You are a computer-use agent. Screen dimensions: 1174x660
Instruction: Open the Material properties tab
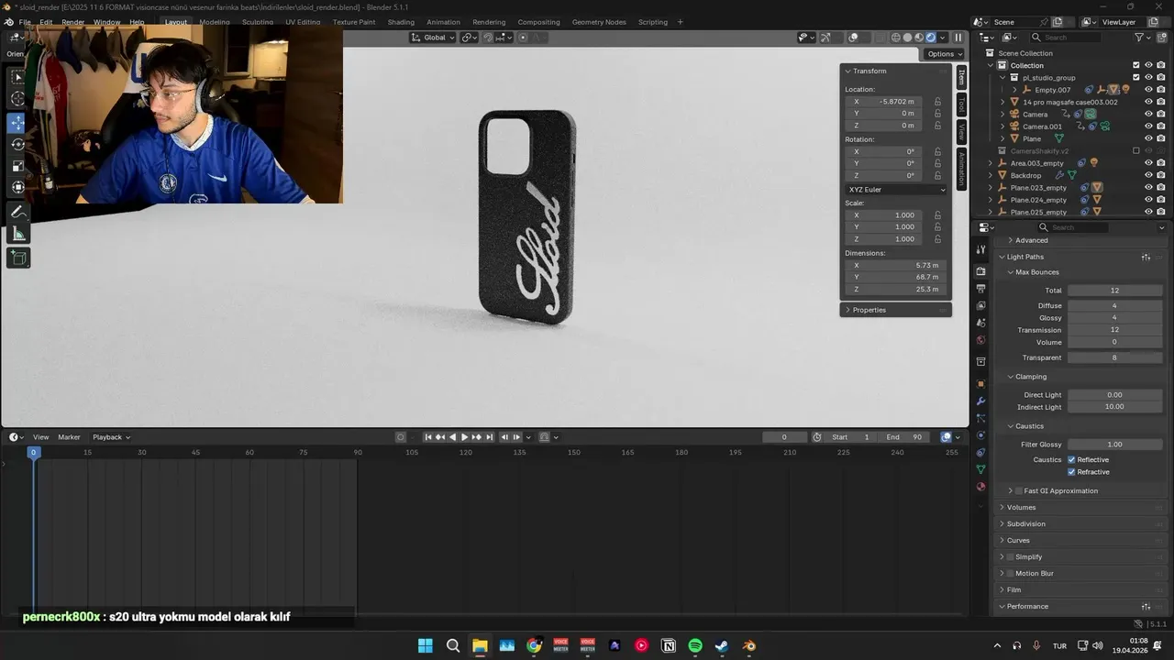coord(980,487)
